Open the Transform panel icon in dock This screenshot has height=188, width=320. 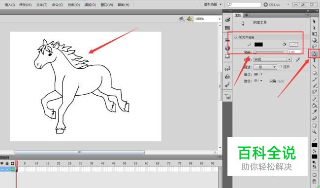point(227,56)
